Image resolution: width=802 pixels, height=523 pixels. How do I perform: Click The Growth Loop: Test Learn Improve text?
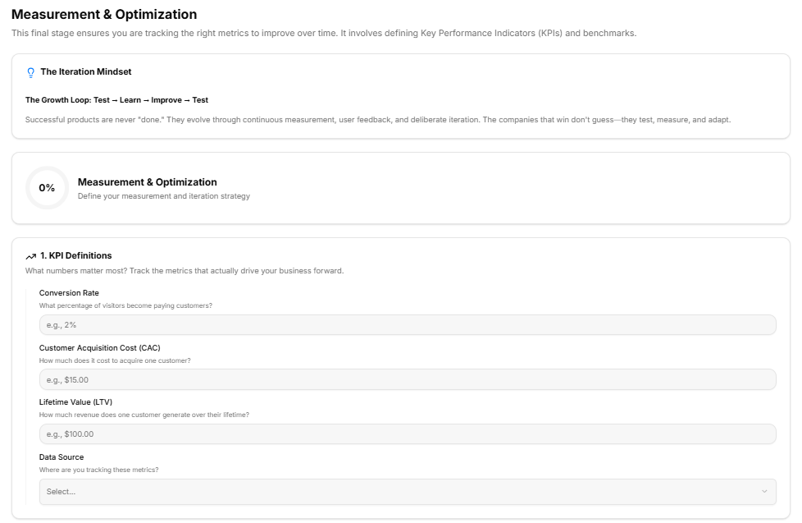(116, 100)
